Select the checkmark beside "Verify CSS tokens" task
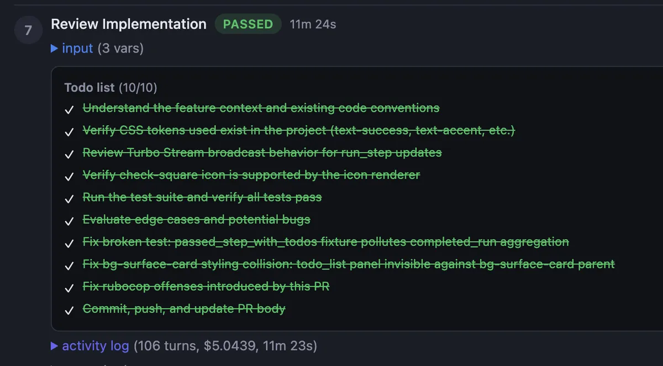Viewport: 663px width, 366px height. click(69, 132)
